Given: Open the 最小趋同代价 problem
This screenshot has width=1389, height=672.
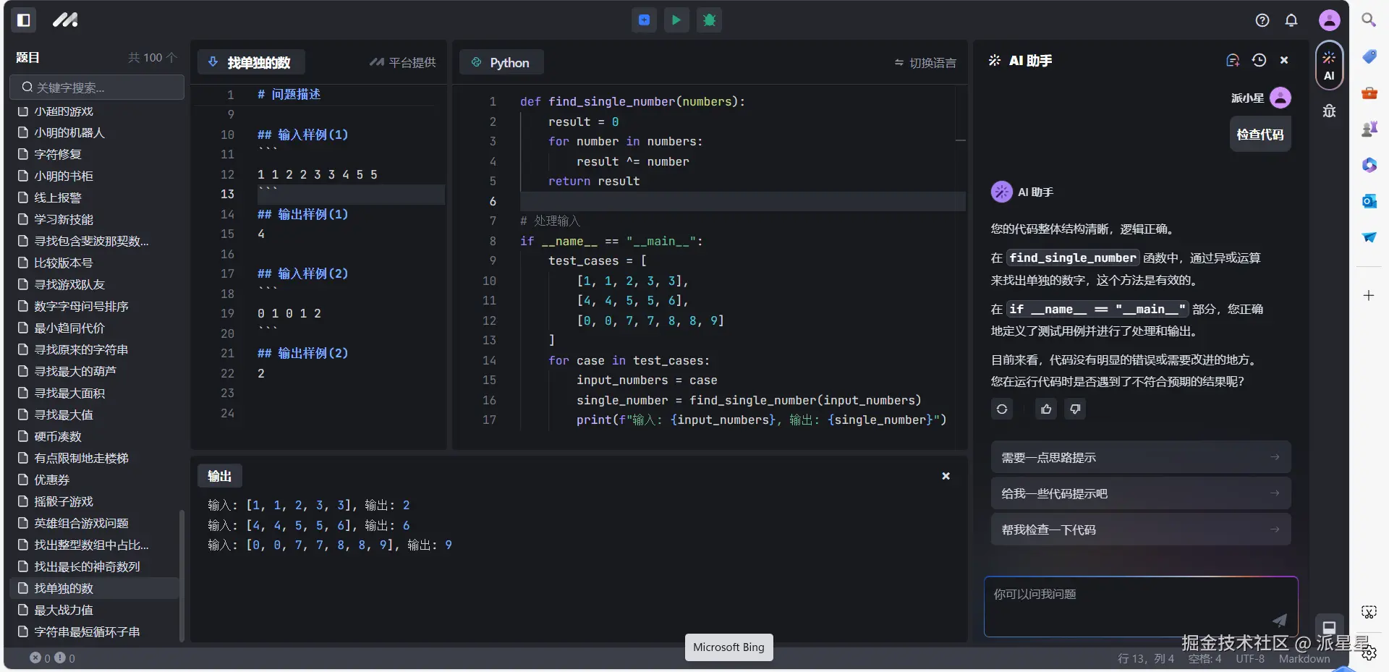Looking at the screenshot, I should [x=94, y=328].
